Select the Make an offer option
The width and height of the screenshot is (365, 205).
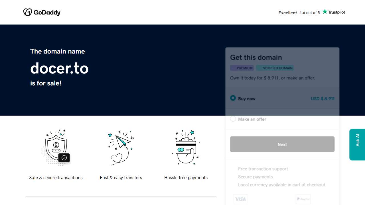point(233,119)
